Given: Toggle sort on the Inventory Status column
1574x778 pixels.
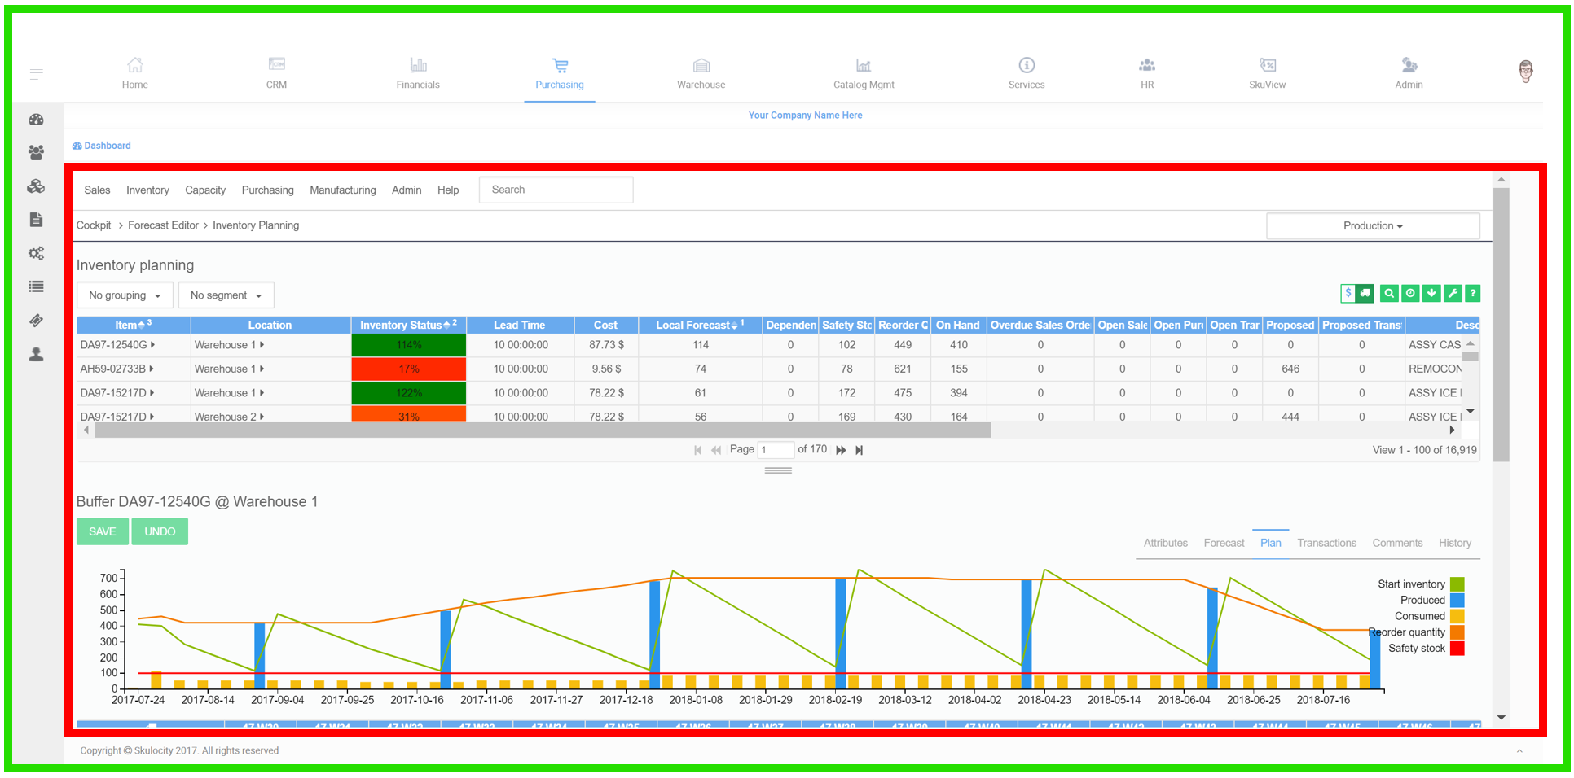Looking at the screenshot, I should click(x=407, y=324).
